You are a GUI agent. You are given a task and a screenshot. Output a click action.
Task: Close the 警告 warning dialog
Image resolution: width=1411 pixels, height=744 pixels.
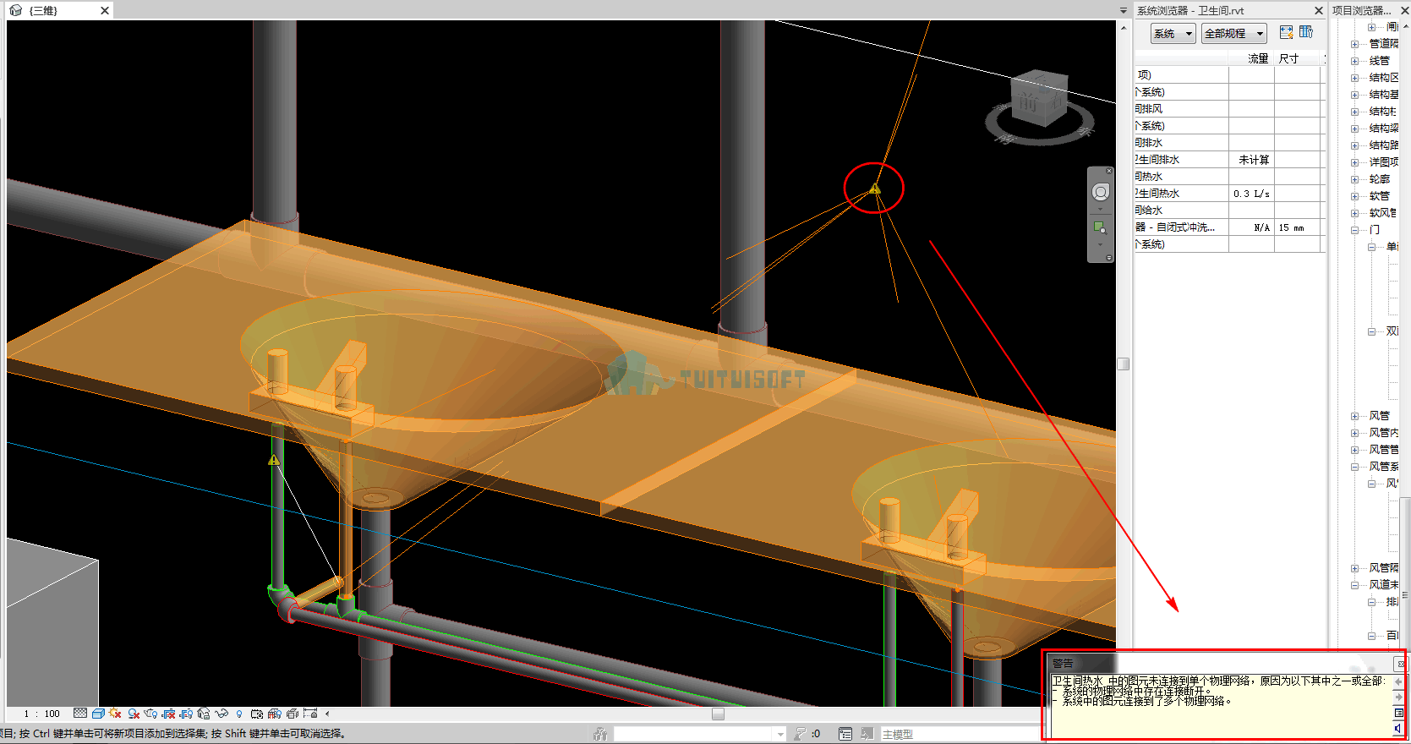pos(1400,664)
